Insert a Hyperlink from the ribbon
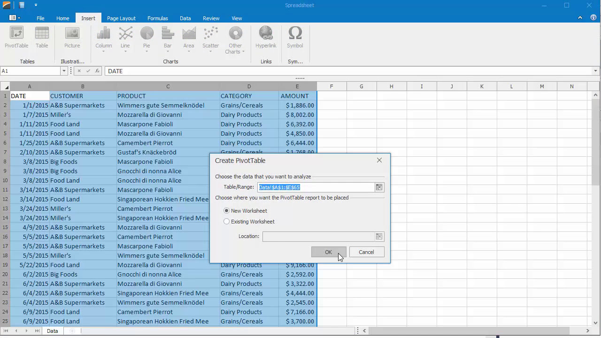The width and height of the screenshot is (601, 338). [266, 38]
